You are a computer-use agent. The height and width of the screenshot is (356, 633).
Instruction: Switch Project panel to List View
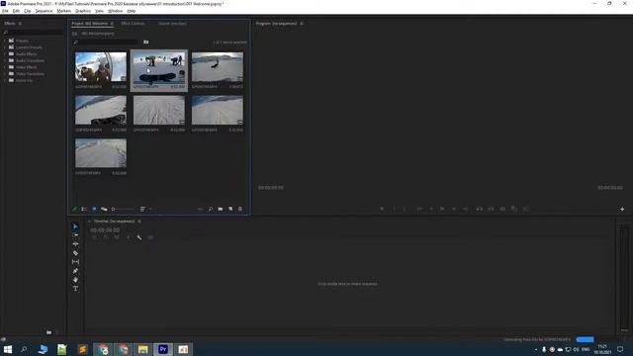click(x=84, y=209)
